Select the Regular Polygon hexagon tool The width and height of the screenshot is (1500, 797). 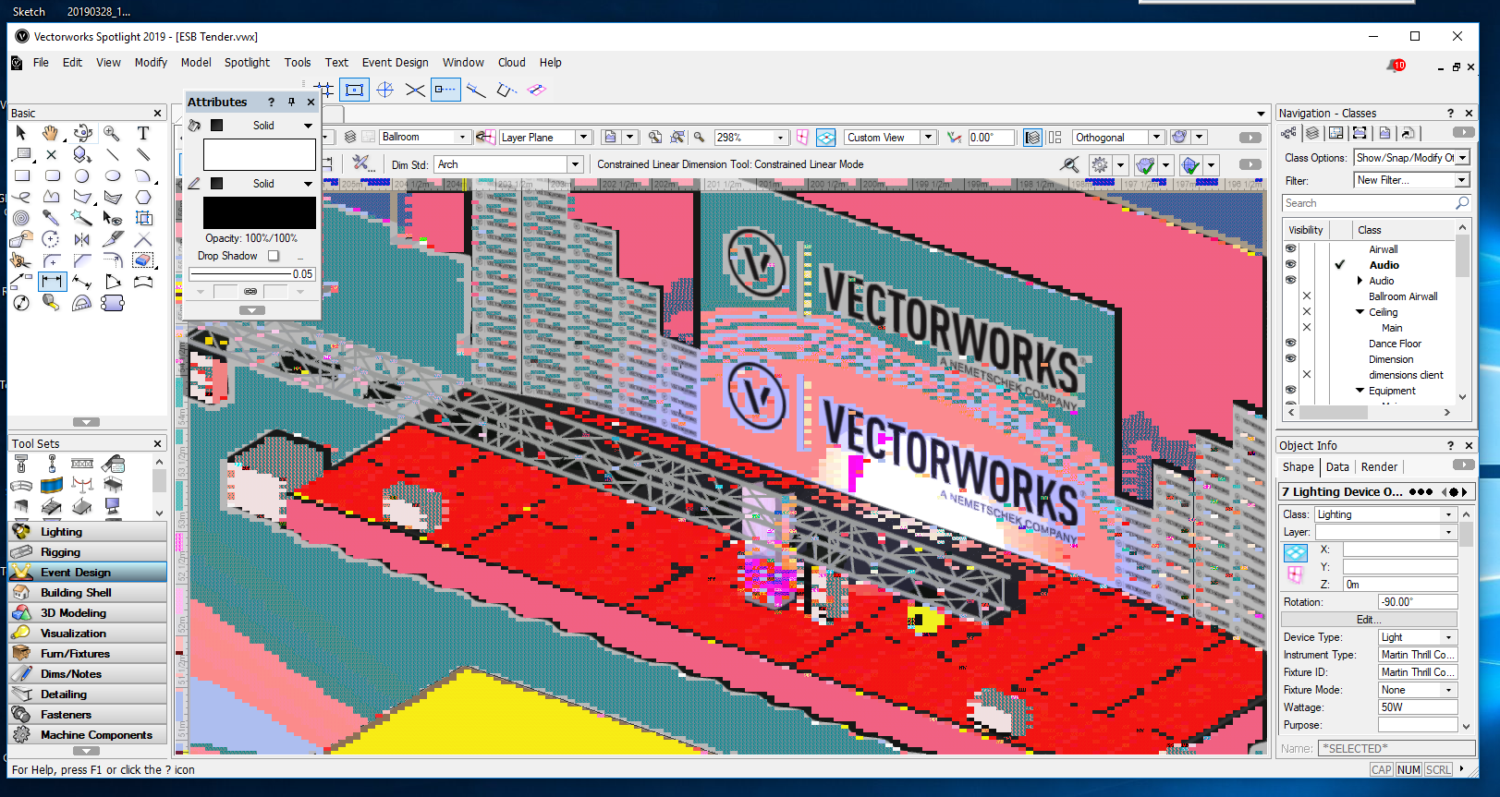click(x=143, y=197)
